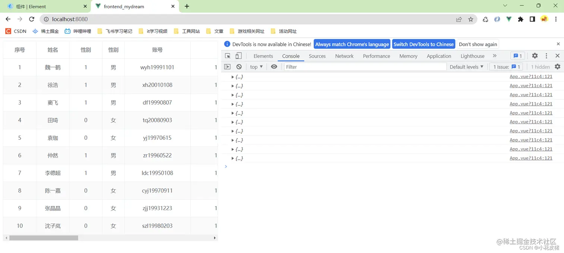Open the top context dropdown

pyautogui.click(x=256, y=67)
